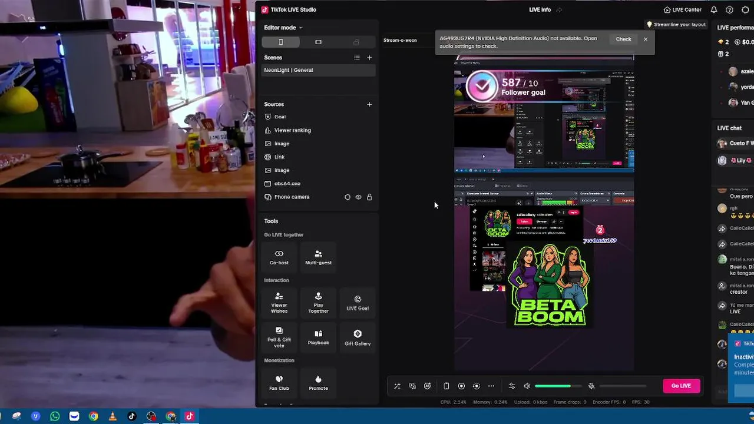Viewport: 754px width, 424px height.
Task: Click the Go LIVE button
Action: pyautogui.click(x=682, y=386)
